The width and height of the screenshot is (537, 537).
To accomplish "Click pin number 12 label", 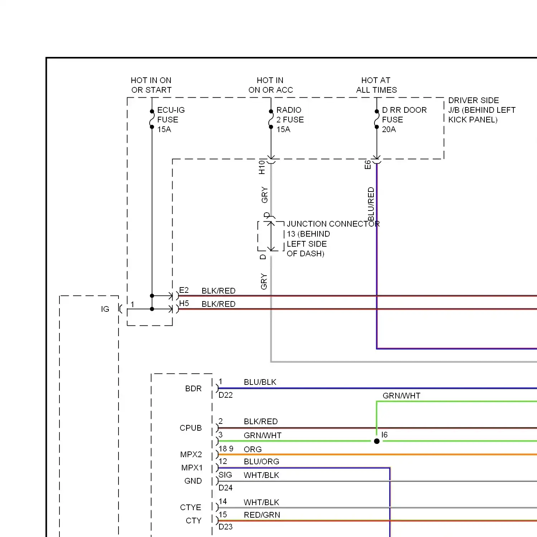I will 223,461.
